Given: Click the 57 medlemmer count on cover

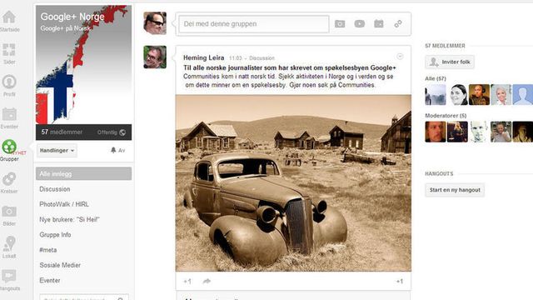Looking at the screenshot, I should click(62, 132).
